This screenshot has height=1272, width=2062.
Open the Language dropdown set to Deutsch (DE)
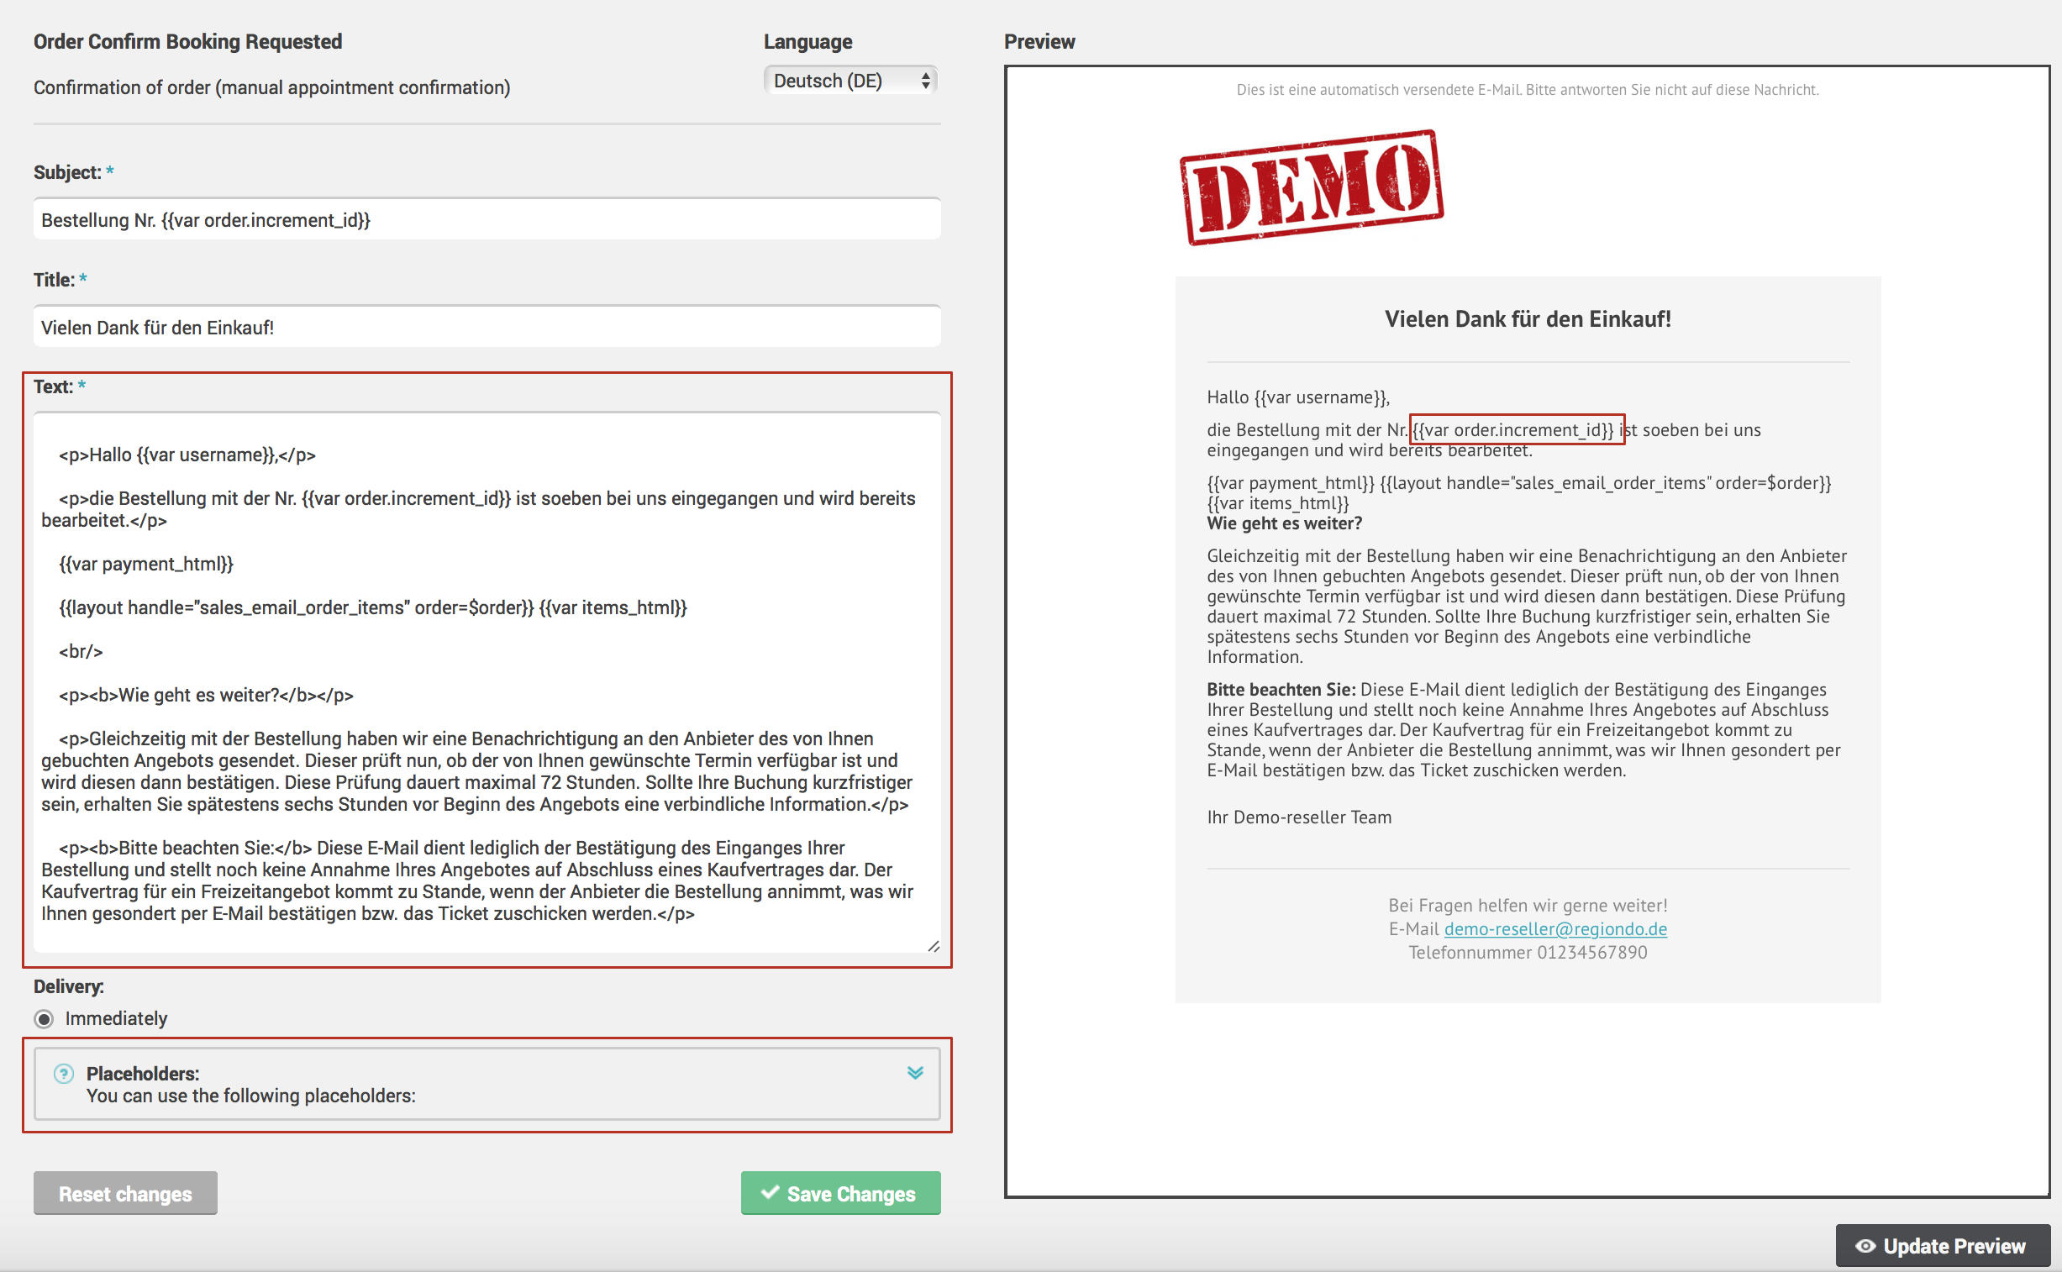pyautogui.click(x=850, y=81)
